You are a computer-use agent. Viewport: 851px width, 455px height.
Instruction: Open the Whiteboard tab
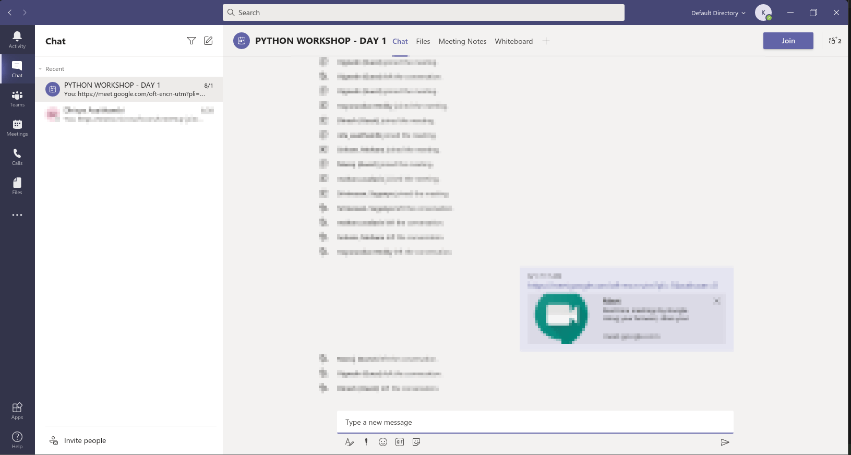[x=514, y=41]
